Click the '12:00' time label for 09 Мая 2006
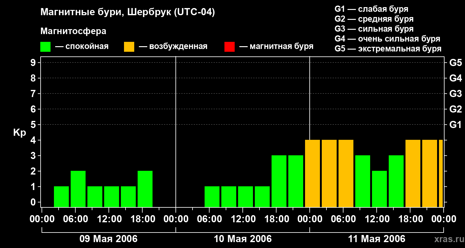The image size is (465, 248). [x=109, y=219]
